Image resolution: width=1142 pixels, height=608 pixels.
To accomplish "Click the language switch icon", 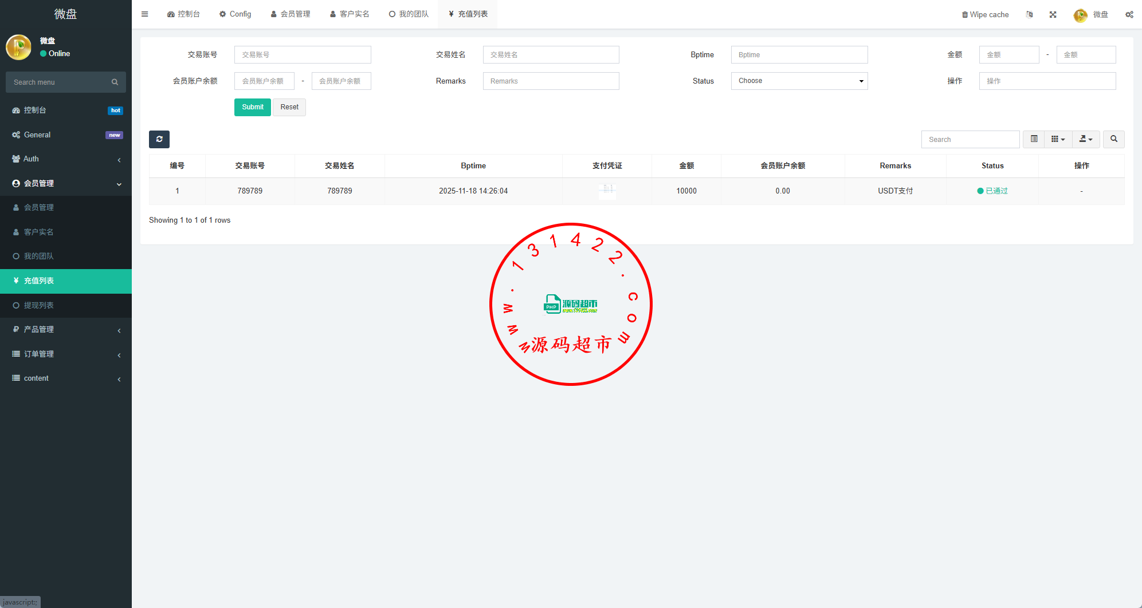I will [1029, 14].
